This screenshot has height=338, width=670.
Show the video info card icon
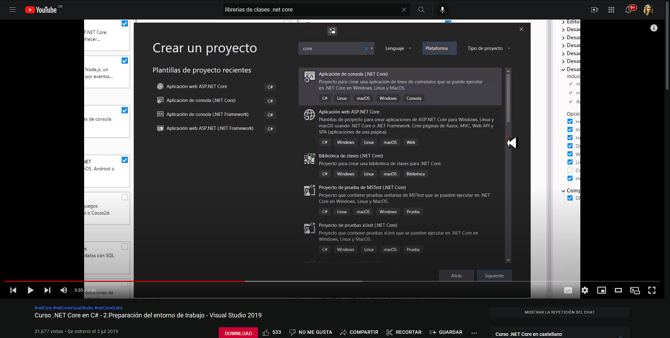pos(654,28)
